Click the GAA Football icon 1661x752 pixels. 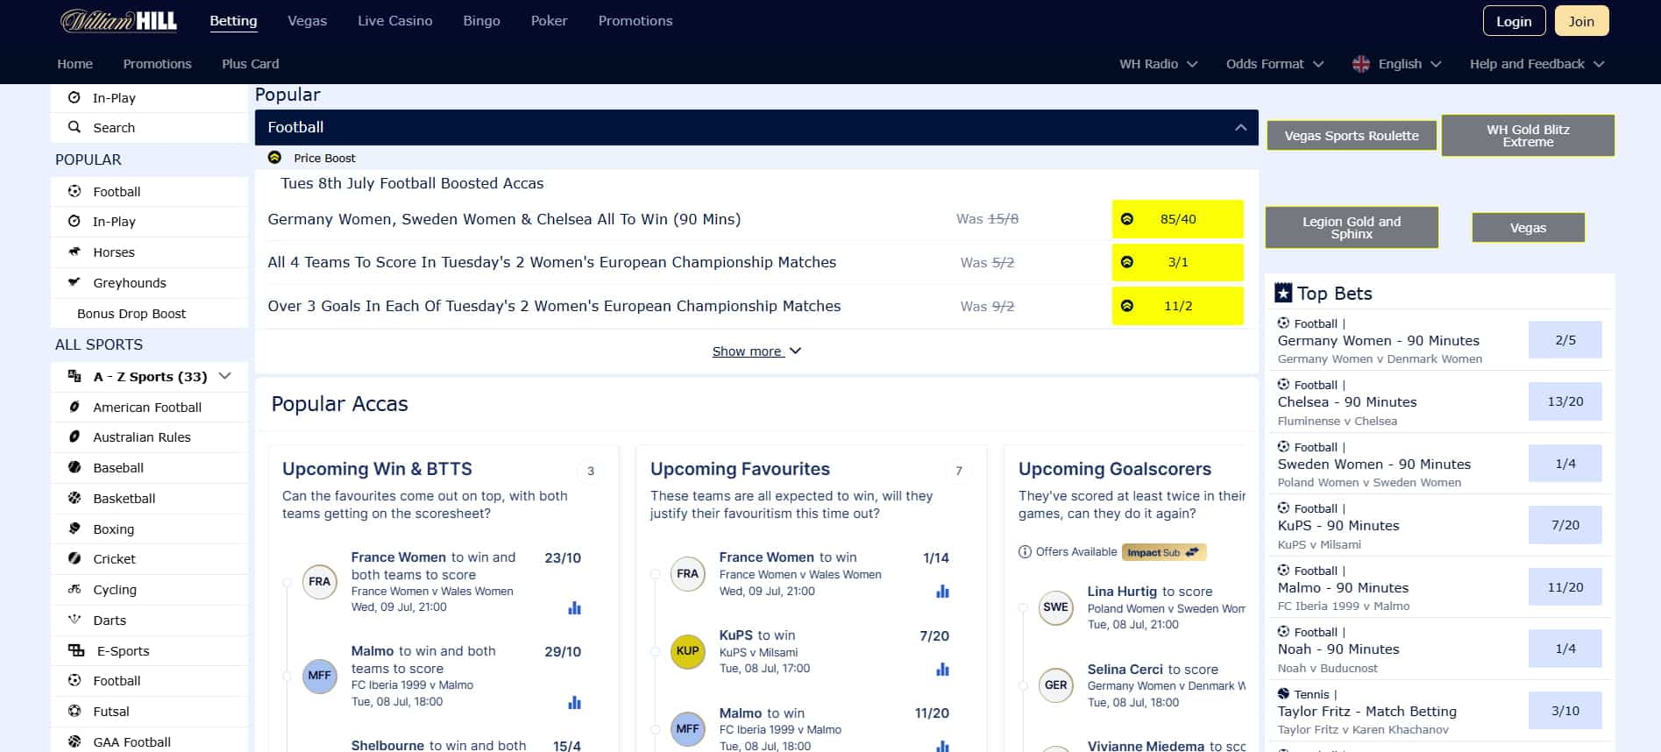(x=75, y=741)
